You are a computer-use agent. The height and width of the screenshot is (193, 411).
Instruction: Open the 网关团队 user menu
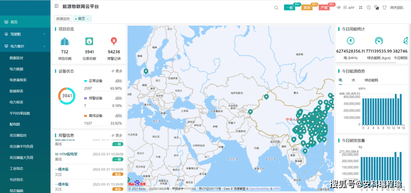click(397, 7)
